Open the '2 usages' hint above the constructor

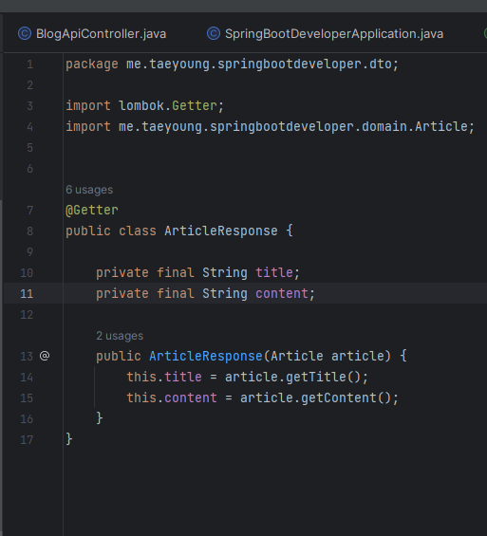120,336
